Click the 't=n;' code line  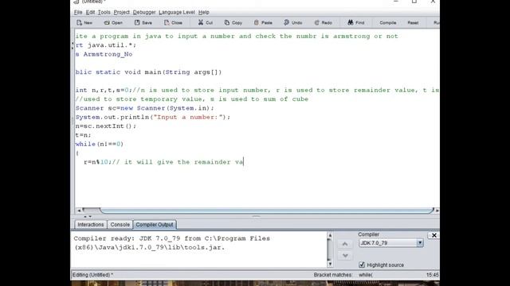click(83, 135)
